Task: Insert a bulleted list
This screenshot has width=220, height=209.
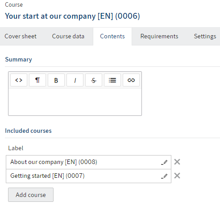Action: click(x=112, y=80)
